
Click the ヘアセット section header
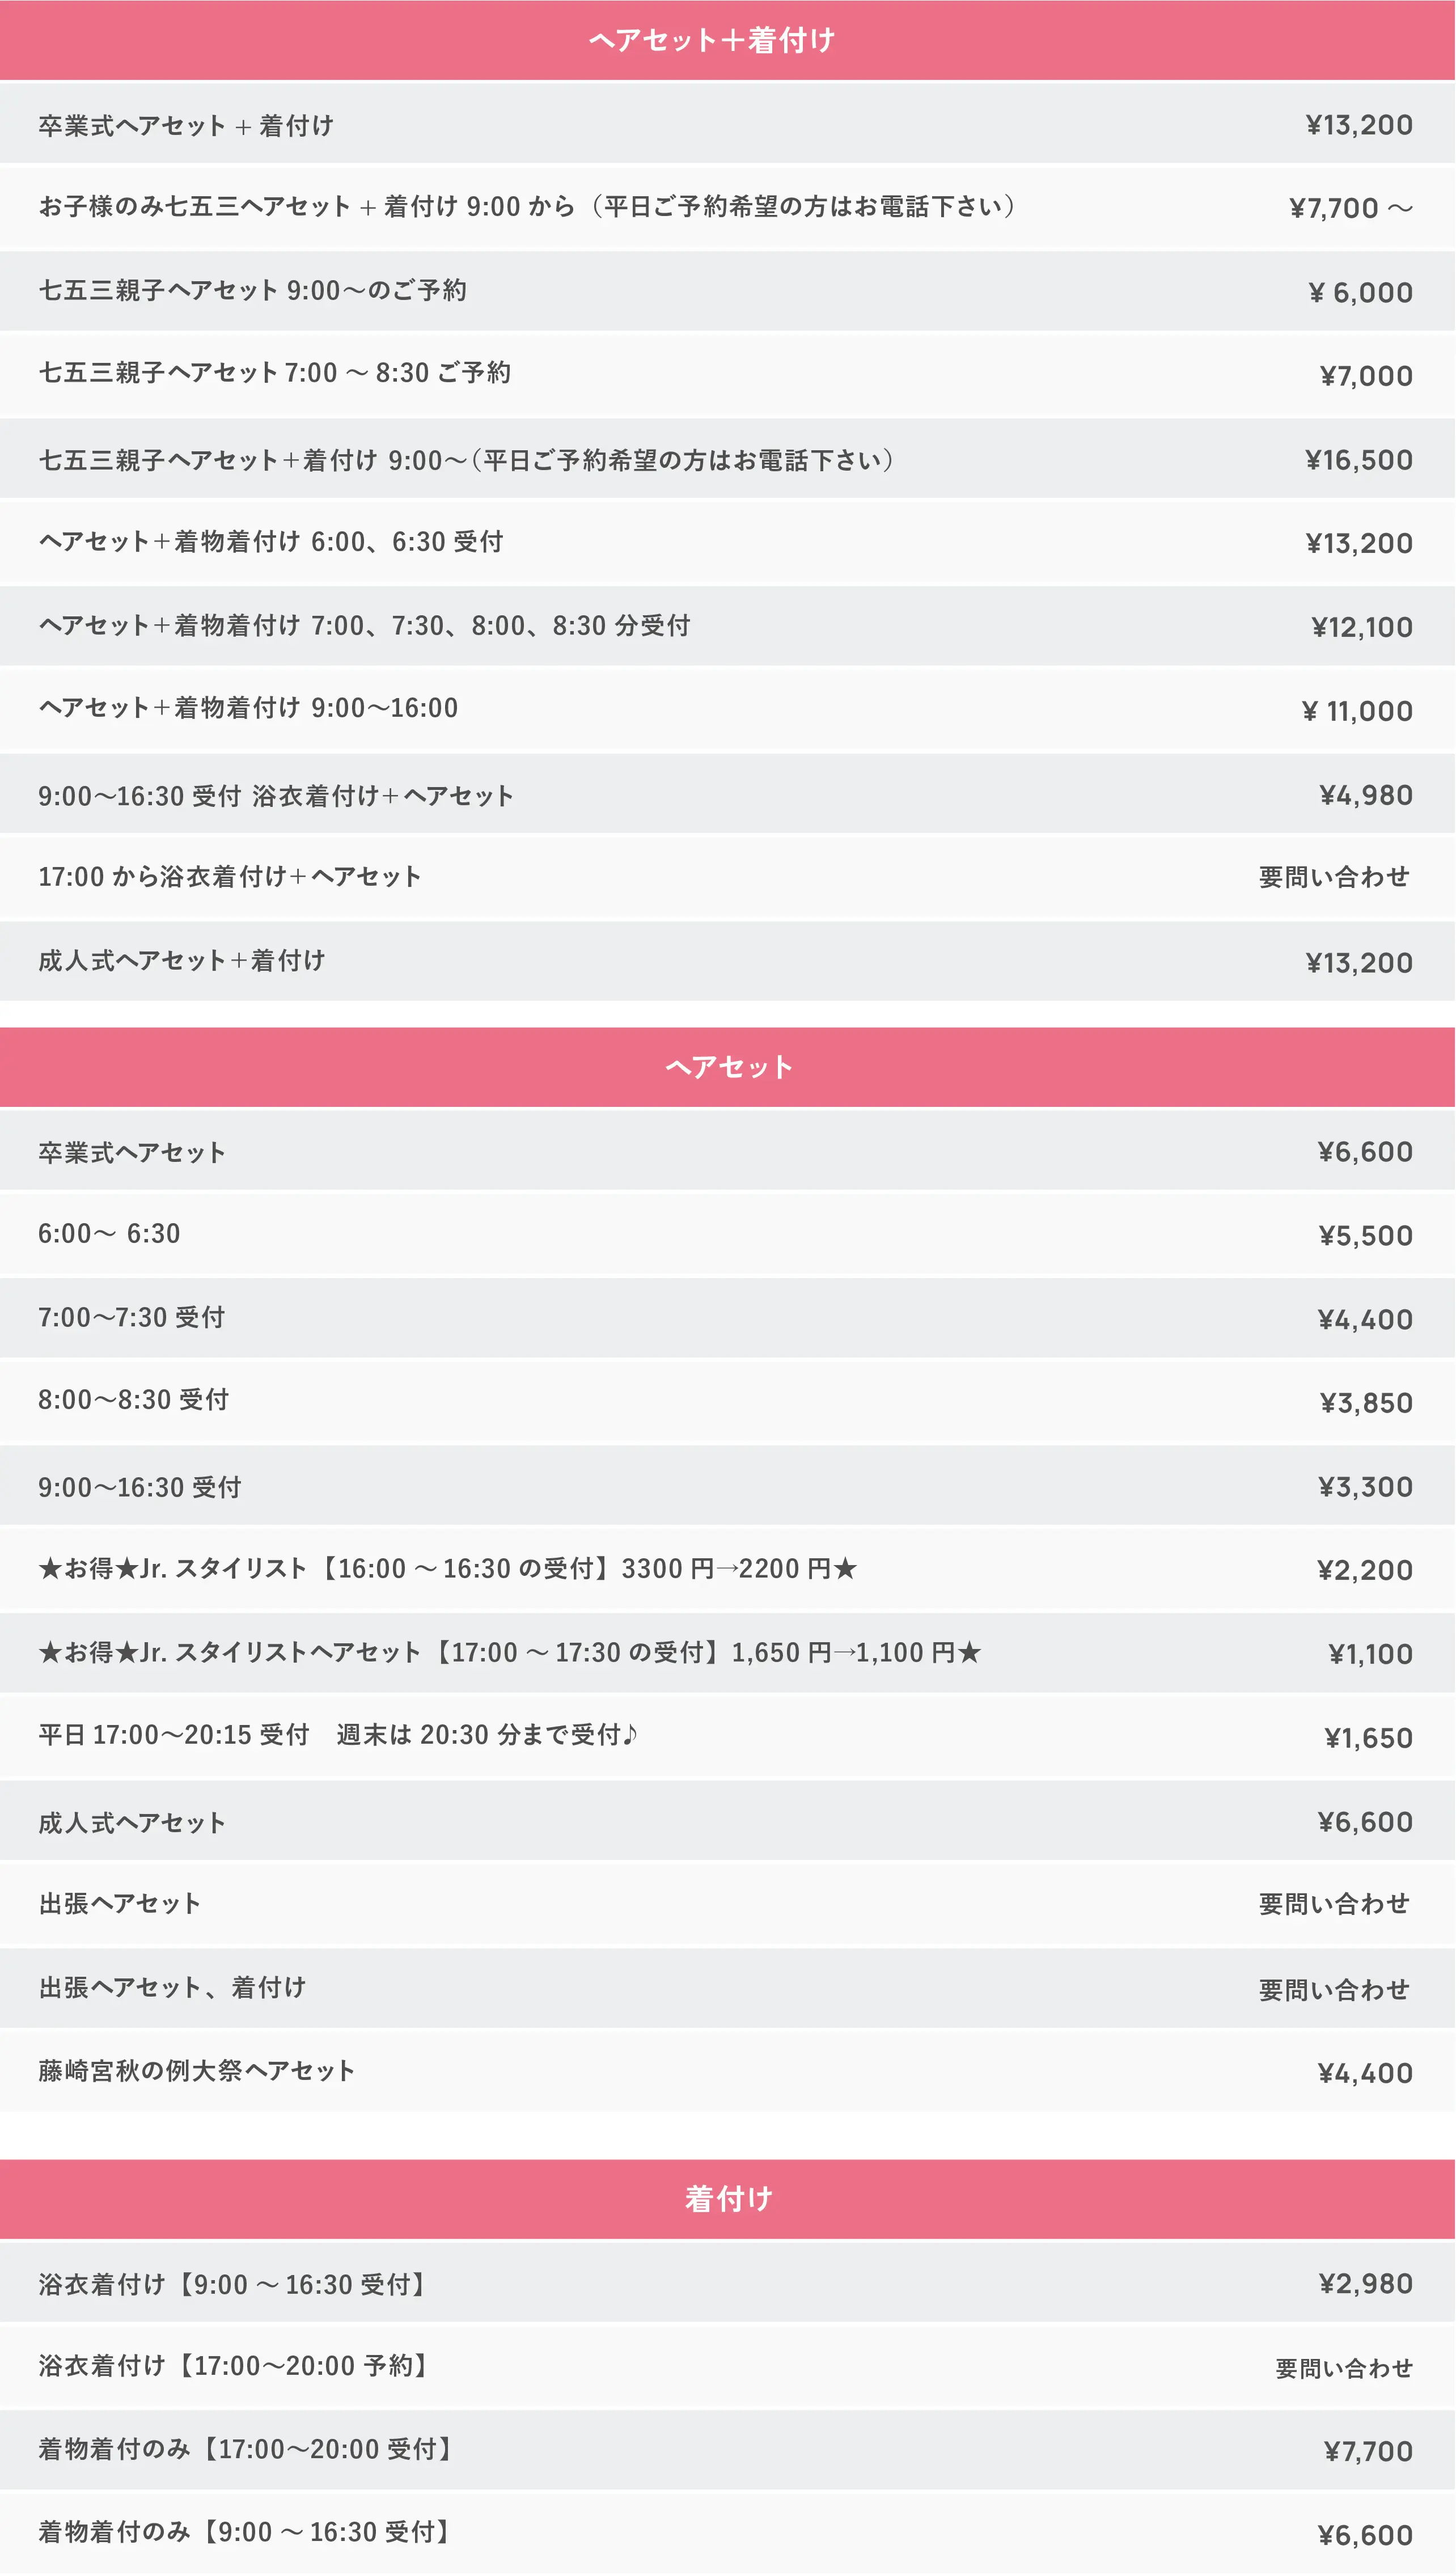click(728, 1067)
